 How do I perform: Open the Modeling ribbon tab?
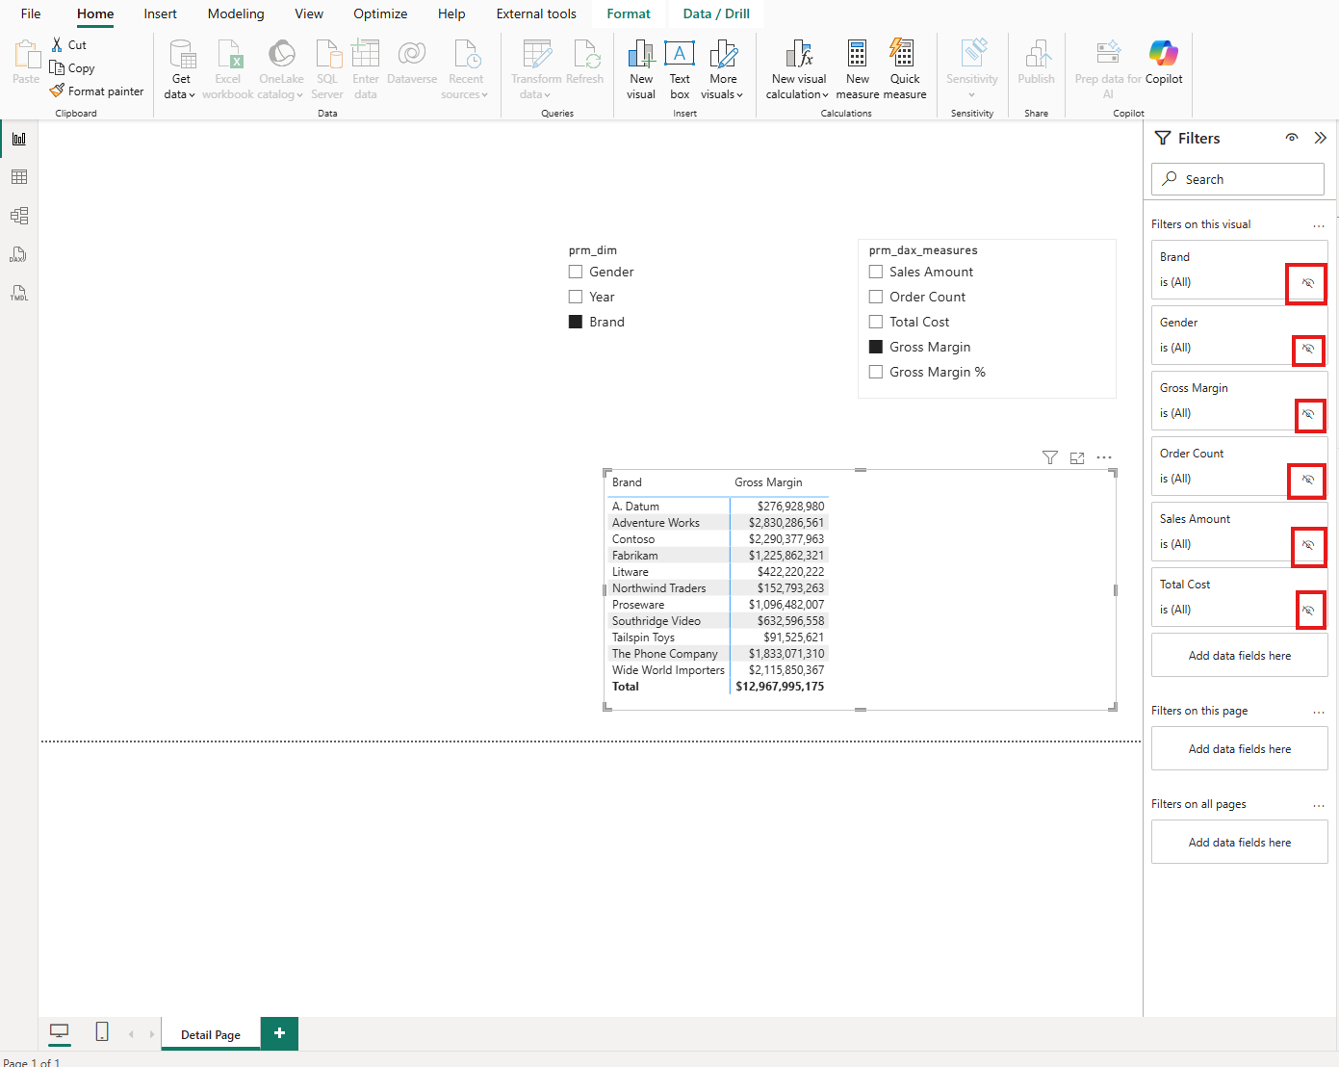pos(236,13)
